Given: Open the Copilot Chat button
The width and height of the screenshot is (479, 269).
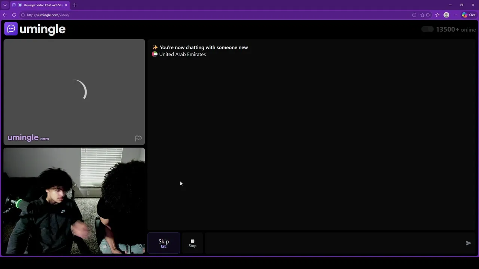Looking at the screenshot, I should click(469, 15).
